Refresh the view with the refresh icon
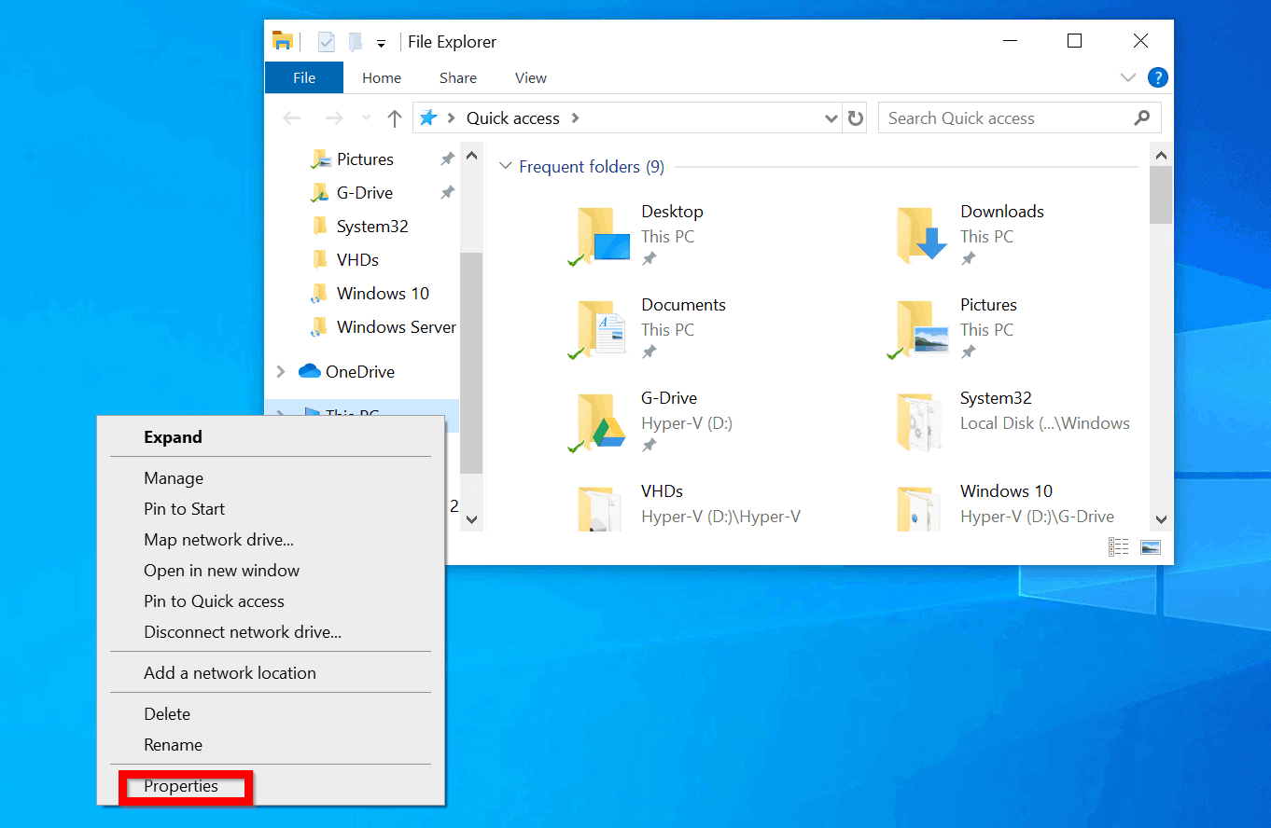This screenshot has width=1271, height=828. (855, 117)
